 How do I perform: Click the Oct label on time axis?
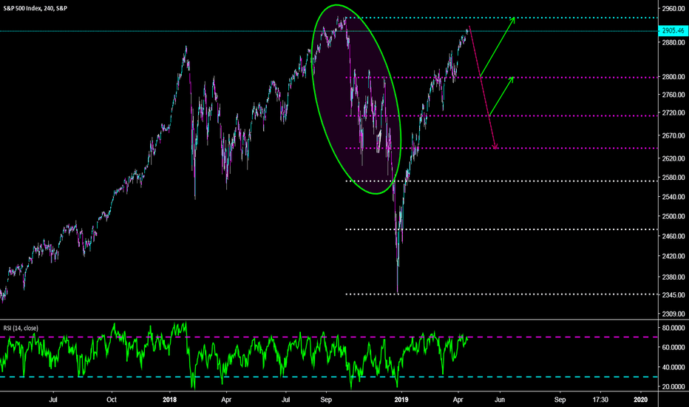112,400
